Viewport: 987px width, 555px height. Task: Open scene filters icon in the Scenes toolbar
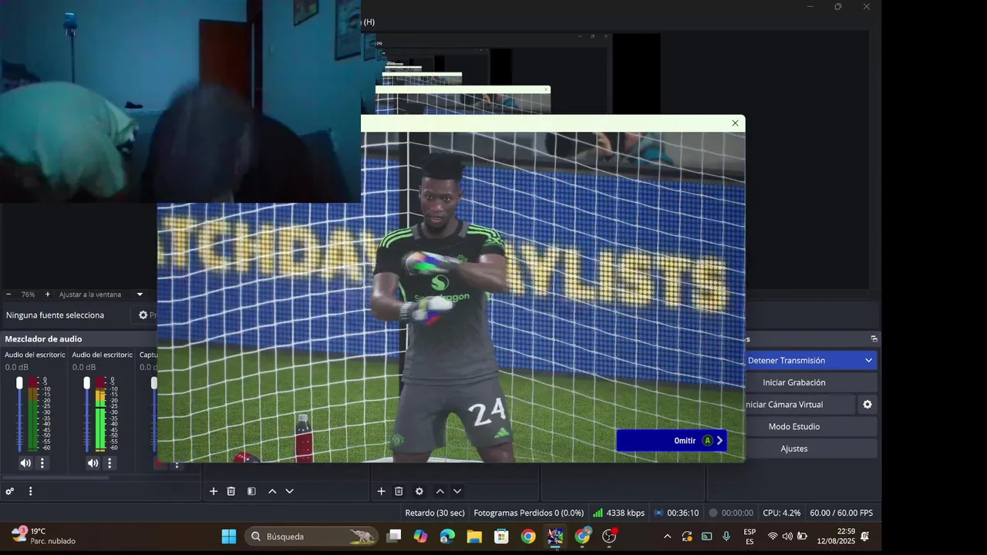(x=251, y=491)
